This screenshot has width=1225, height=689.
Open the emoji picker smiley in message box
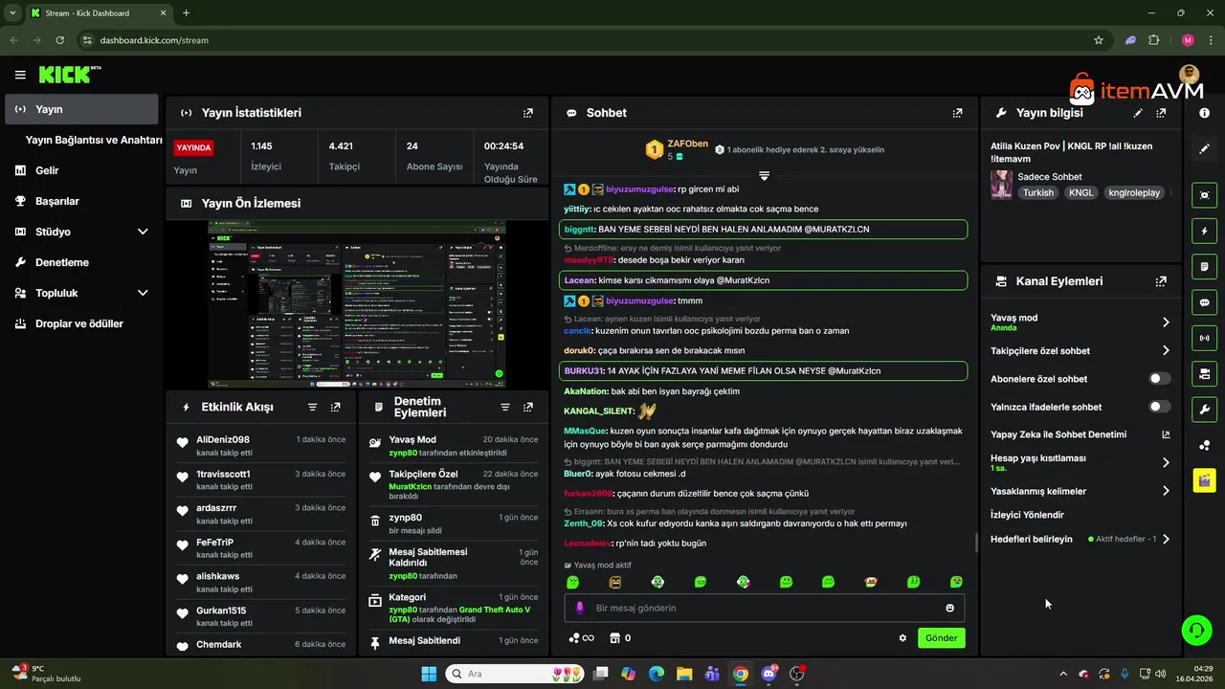[x=949, y=608]
